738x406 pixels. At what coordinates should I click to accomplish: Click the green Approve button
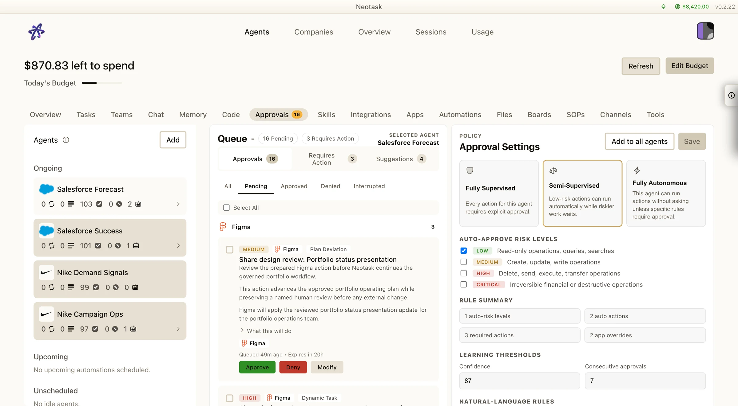pos(257,367)
